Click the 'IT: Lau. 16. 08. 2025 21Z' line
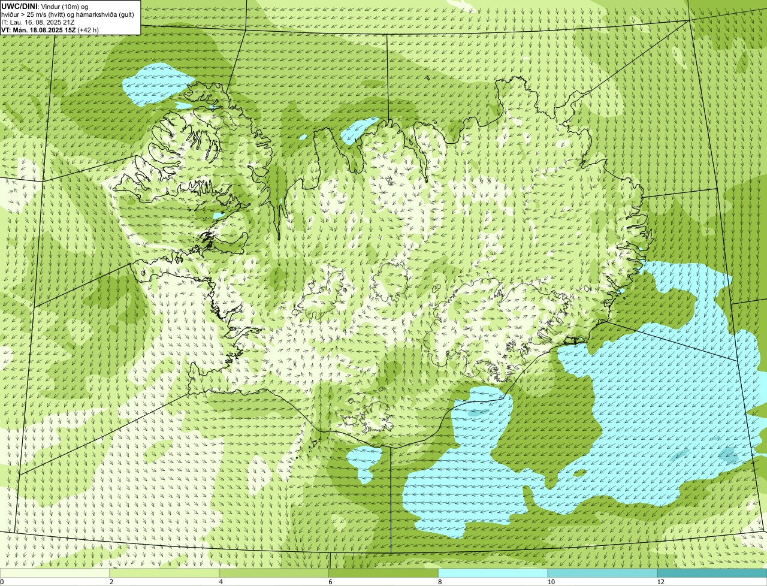The image size is (767, 586). coord(38,22)
